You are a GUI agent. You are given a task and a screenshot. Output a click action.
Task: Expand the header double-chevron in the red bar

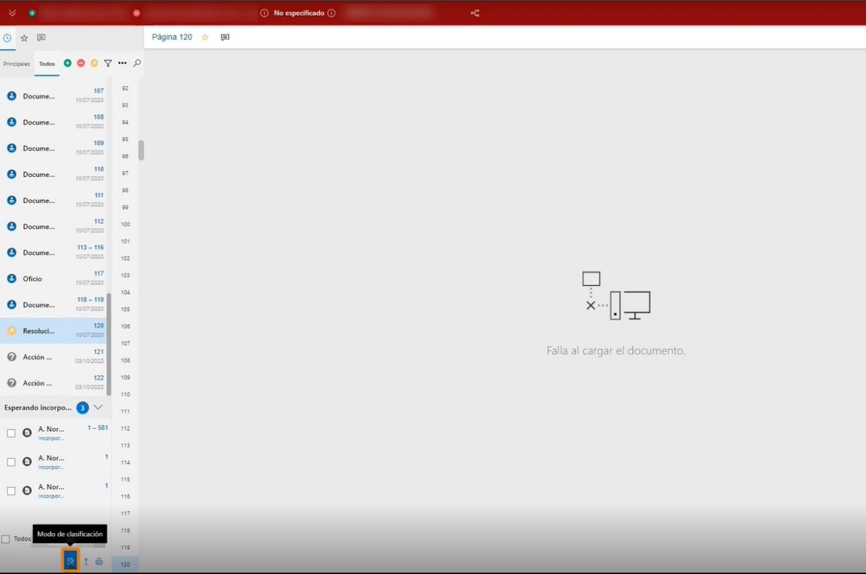click(x=12, y=13)
